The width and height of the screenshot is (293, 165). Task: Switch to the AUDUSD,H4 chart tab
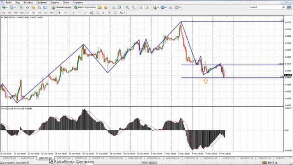173,158
